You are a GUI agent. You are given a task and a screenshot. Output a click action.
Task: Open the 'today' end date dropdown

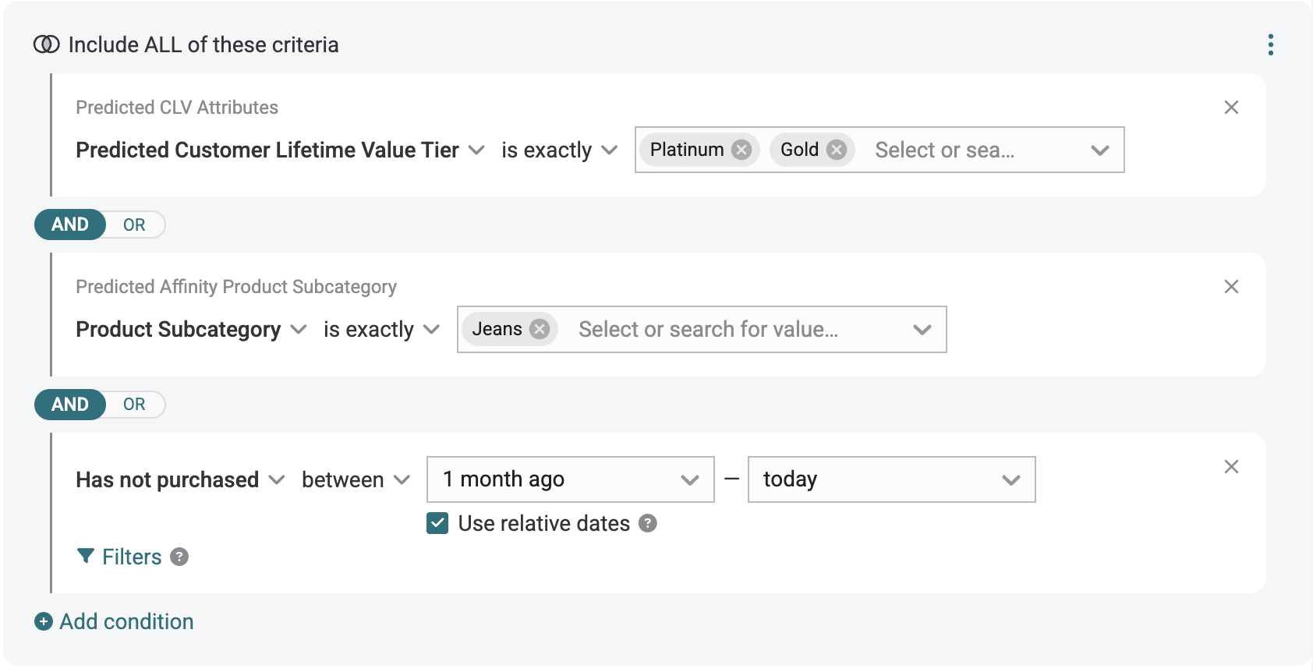891,479
